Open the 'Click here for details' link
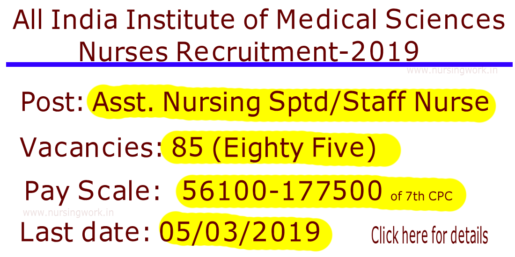The height and width of the screenshot is (257, 515). (x=429, y=235)
